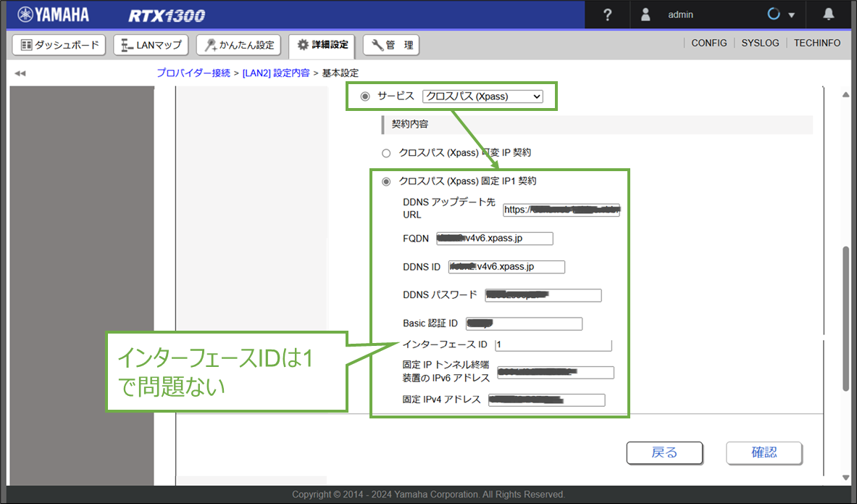Open the クロスパス (Xpass) service dropdown
Viewport: 857px width, 504px height.
pyautogui.click(x=482, y=96)
